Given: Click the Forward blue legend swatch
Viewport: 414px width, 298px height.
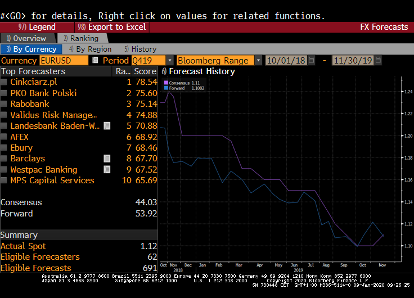Looking at the screenshot, I should pyautogui.click(x=166, y=88).
